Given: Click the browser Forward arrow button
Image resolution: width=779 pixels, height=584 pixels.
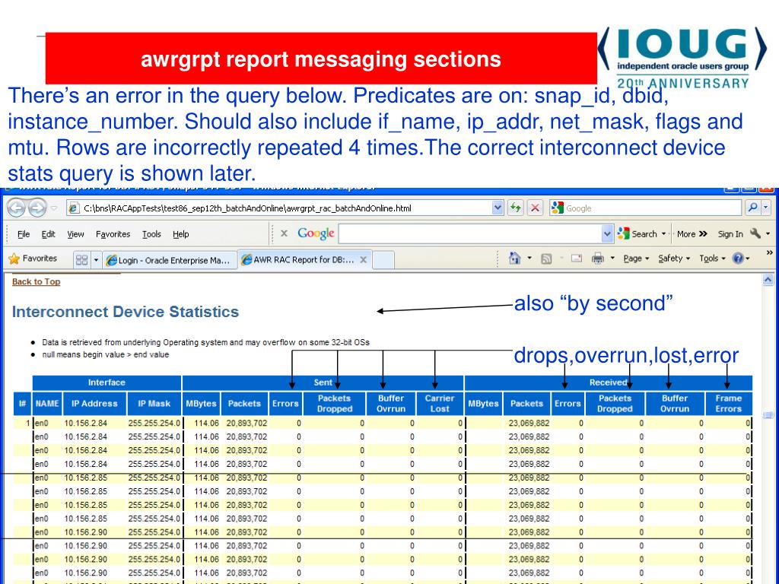Looking at the screenshot, I should pos(37,208).
